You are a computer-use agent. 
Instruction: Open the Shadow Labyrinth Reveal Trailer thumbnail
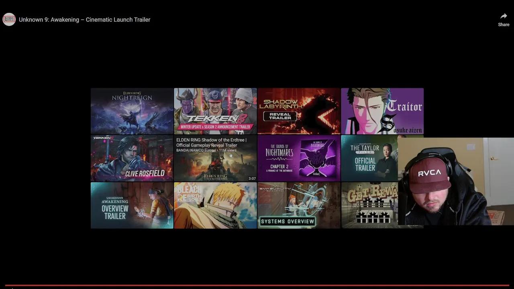(x=299, y=111)
